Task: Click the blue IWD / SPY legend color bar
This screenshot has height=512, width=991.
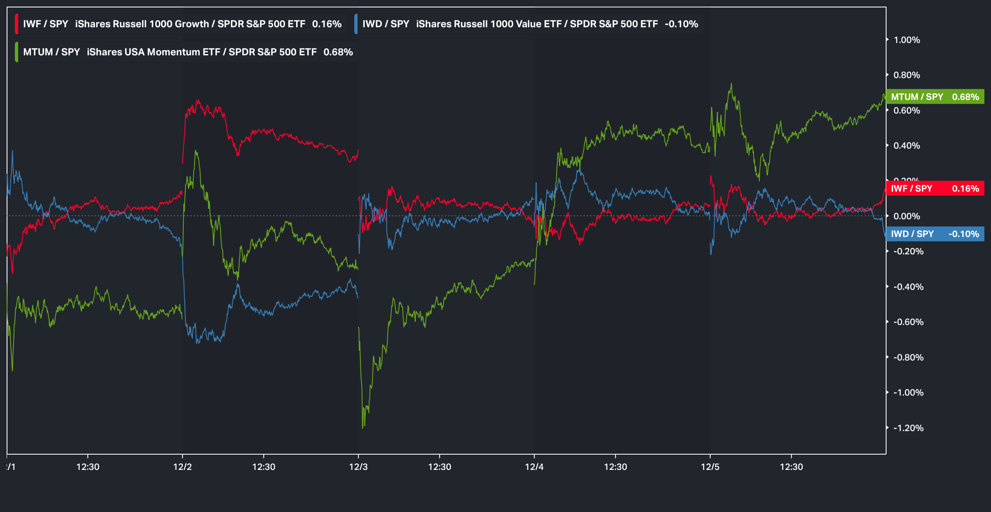Action: pos(356,24)
